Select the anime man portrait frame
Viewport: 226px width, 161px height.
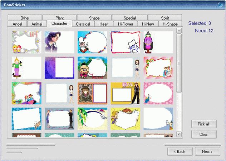click(59, 42)
